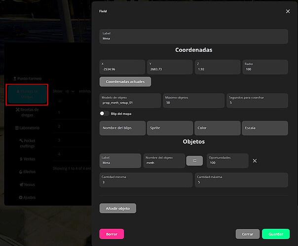The image size is (298, 246).
Task: Open Ajustes settings sidebar item
Action: tap(27, 197)
